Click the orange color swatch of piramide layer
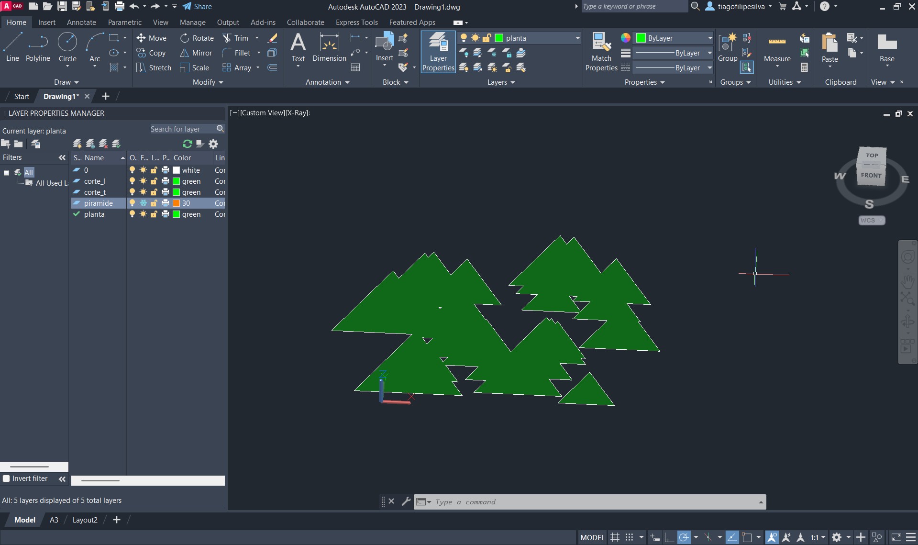Viewport: 918px width, 545px height. point(176,203)
